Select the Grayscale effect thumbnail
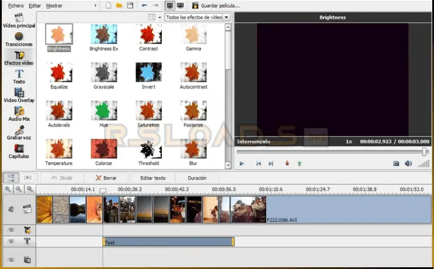The height and width of the screenshot is (269, 434). 104,72
